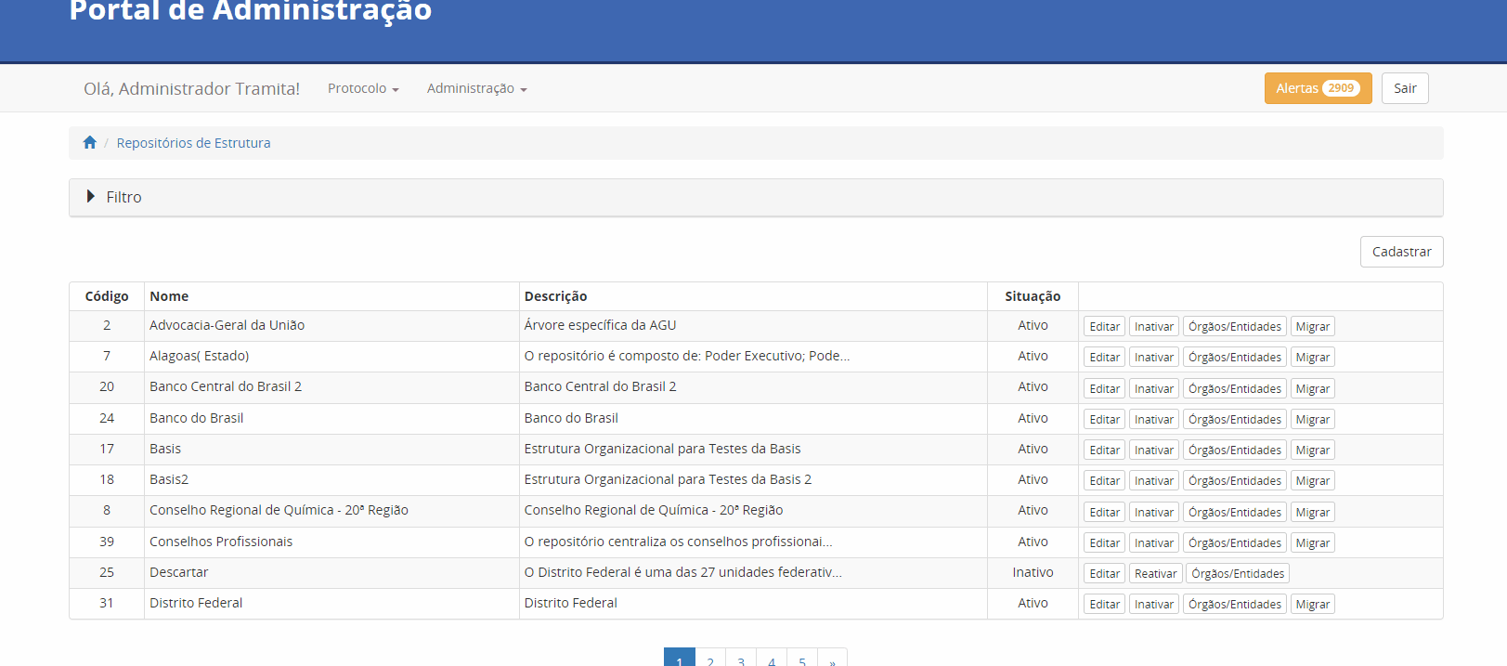This screenshot has width=1507, height=666.
Task: Inativar the Advocacia-Geral da União repository
Action: point(1154,326)
